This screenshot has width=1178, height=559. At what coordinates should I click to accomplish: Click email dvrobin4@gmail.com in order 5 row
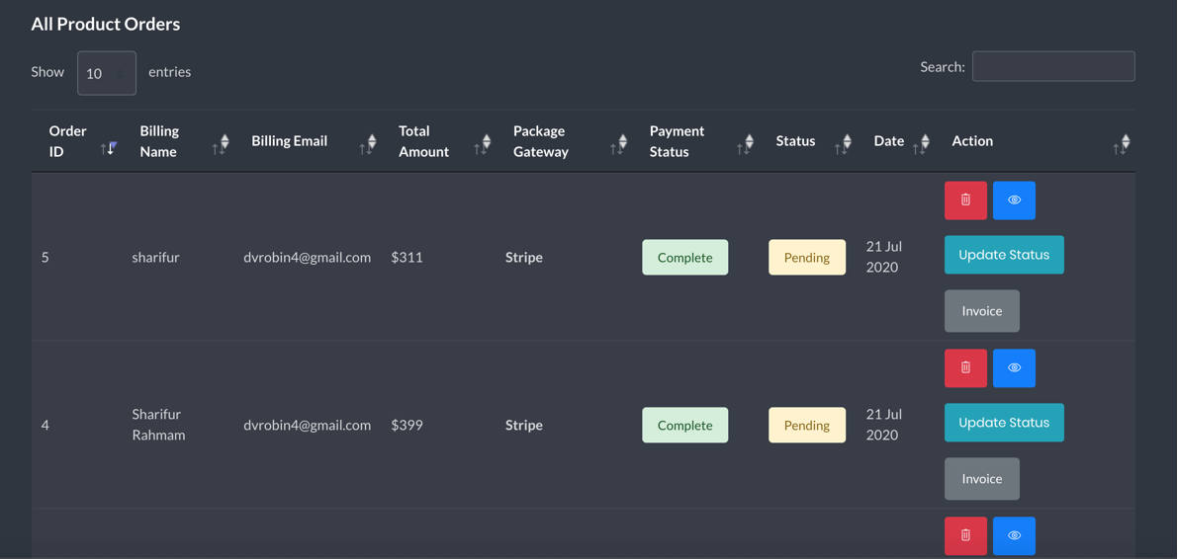coord(308,258)
